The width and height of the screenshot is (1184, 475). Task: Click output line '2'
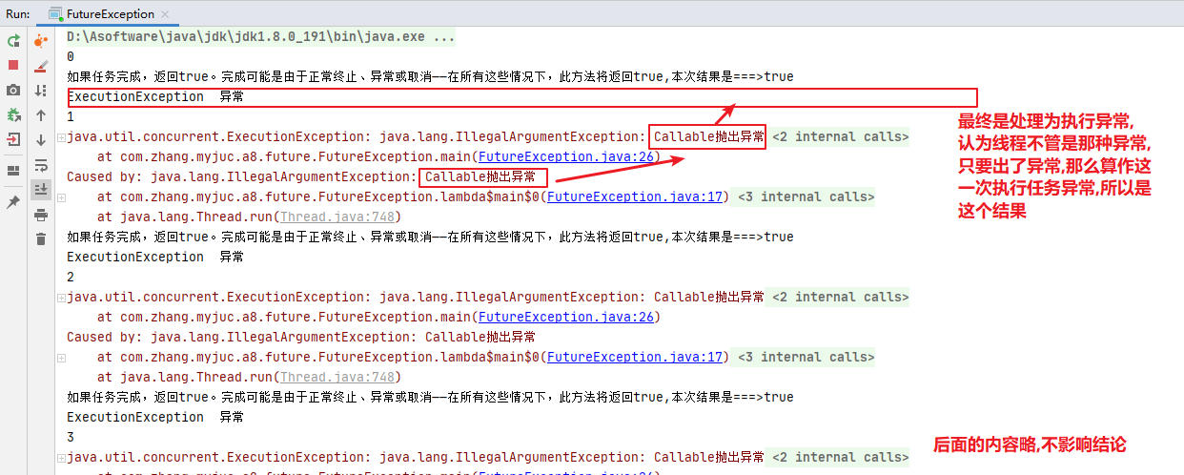[71, 277]
